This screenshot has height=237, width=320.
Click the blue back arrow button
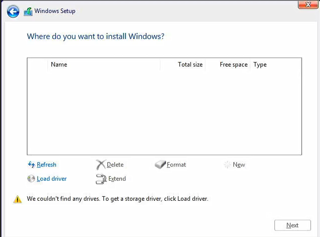(13, 11)
